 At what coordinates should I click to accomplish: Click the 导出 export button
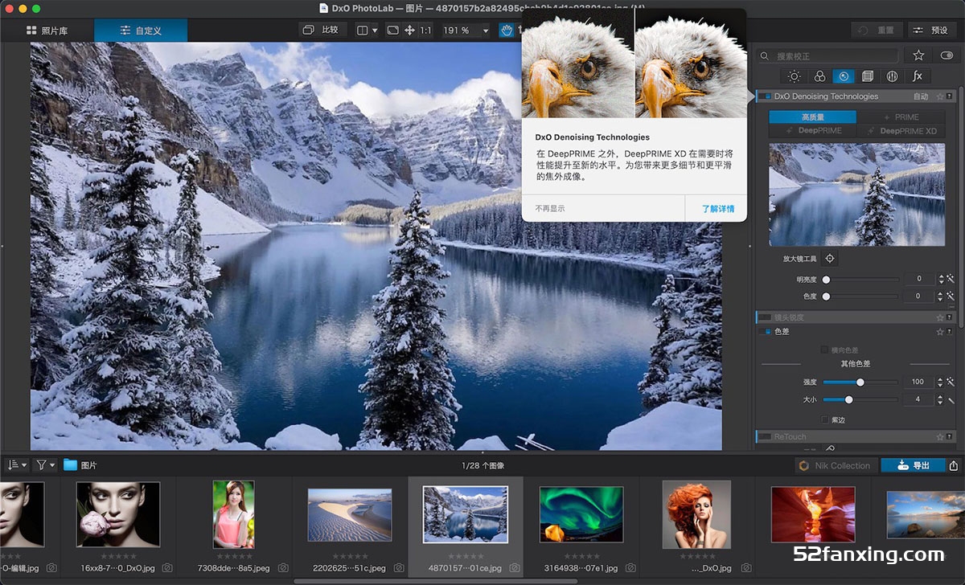click(x=913, y=465)
